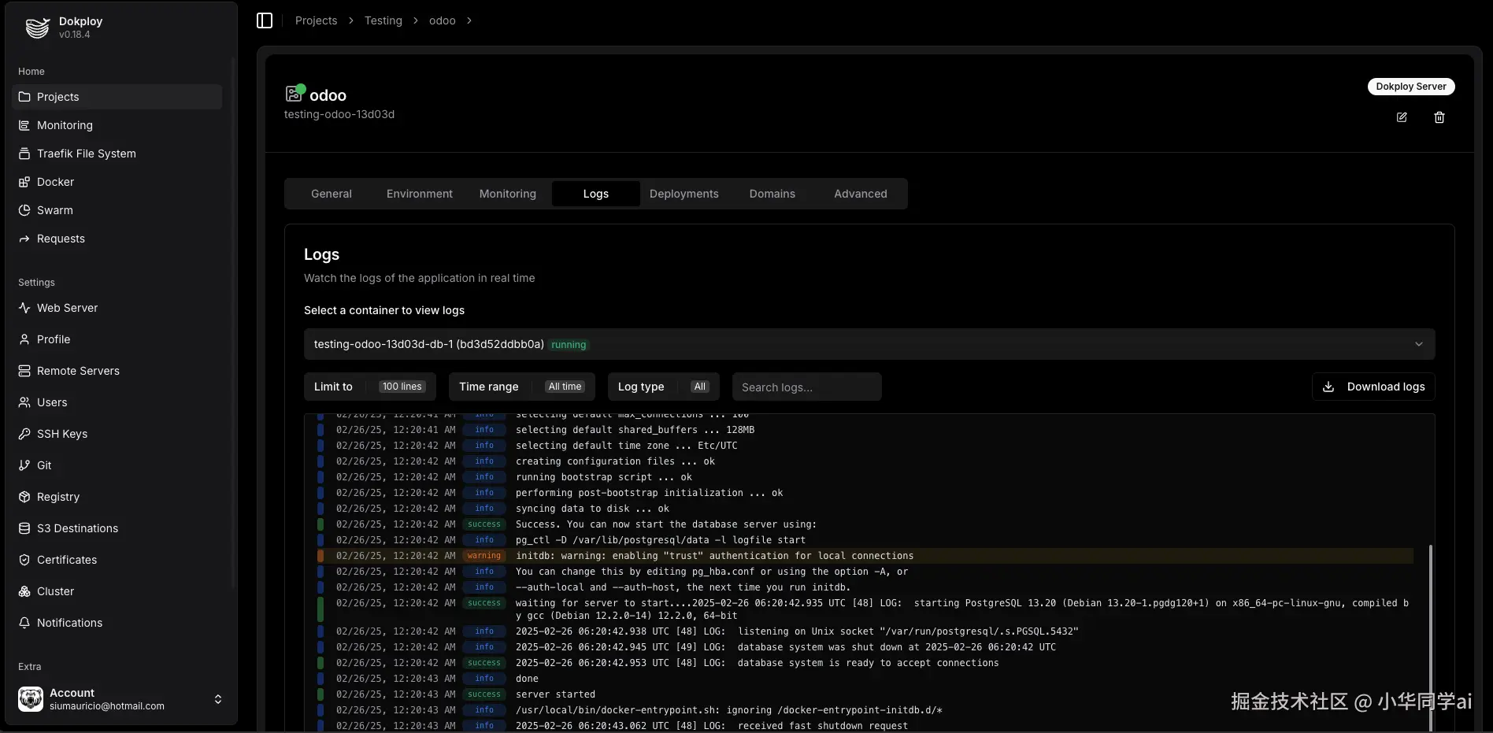
Task: Click the 'received fast shutdown request' log line
Action: [x=864, y=726]
